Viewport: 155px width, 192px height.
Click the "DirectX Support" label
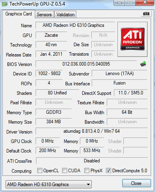96,93
